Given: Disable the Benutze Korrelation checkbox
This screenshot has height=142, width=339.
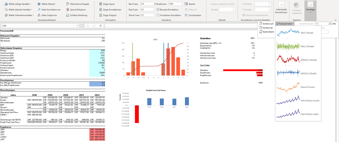Looking at the screenshot, I should (x=158, y=10).
